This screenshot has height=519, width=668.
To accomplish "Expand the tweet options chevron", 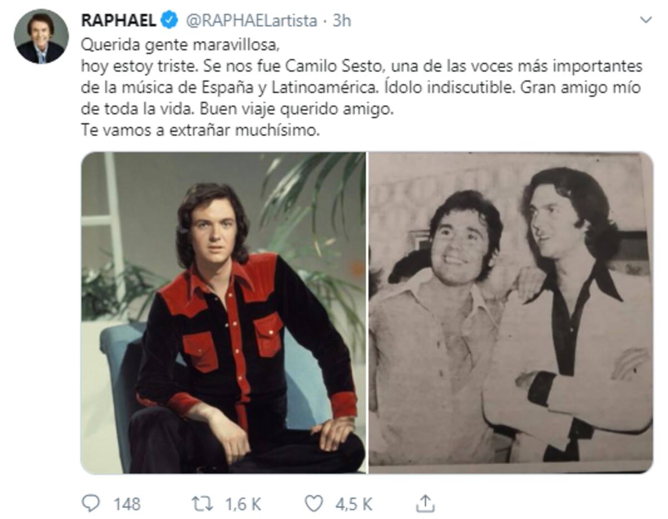I will pos(646,21).
